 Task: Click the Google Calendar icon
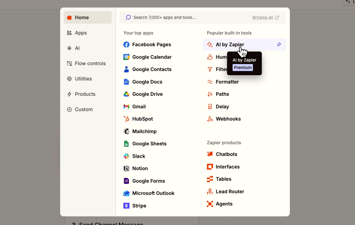click(126, 57)
